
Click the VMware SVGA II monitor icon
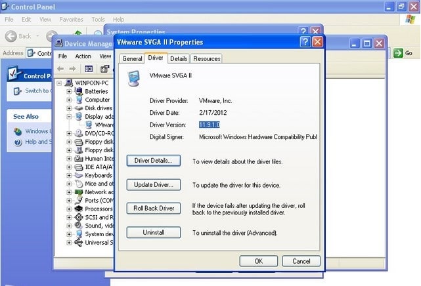pos(134,78)
